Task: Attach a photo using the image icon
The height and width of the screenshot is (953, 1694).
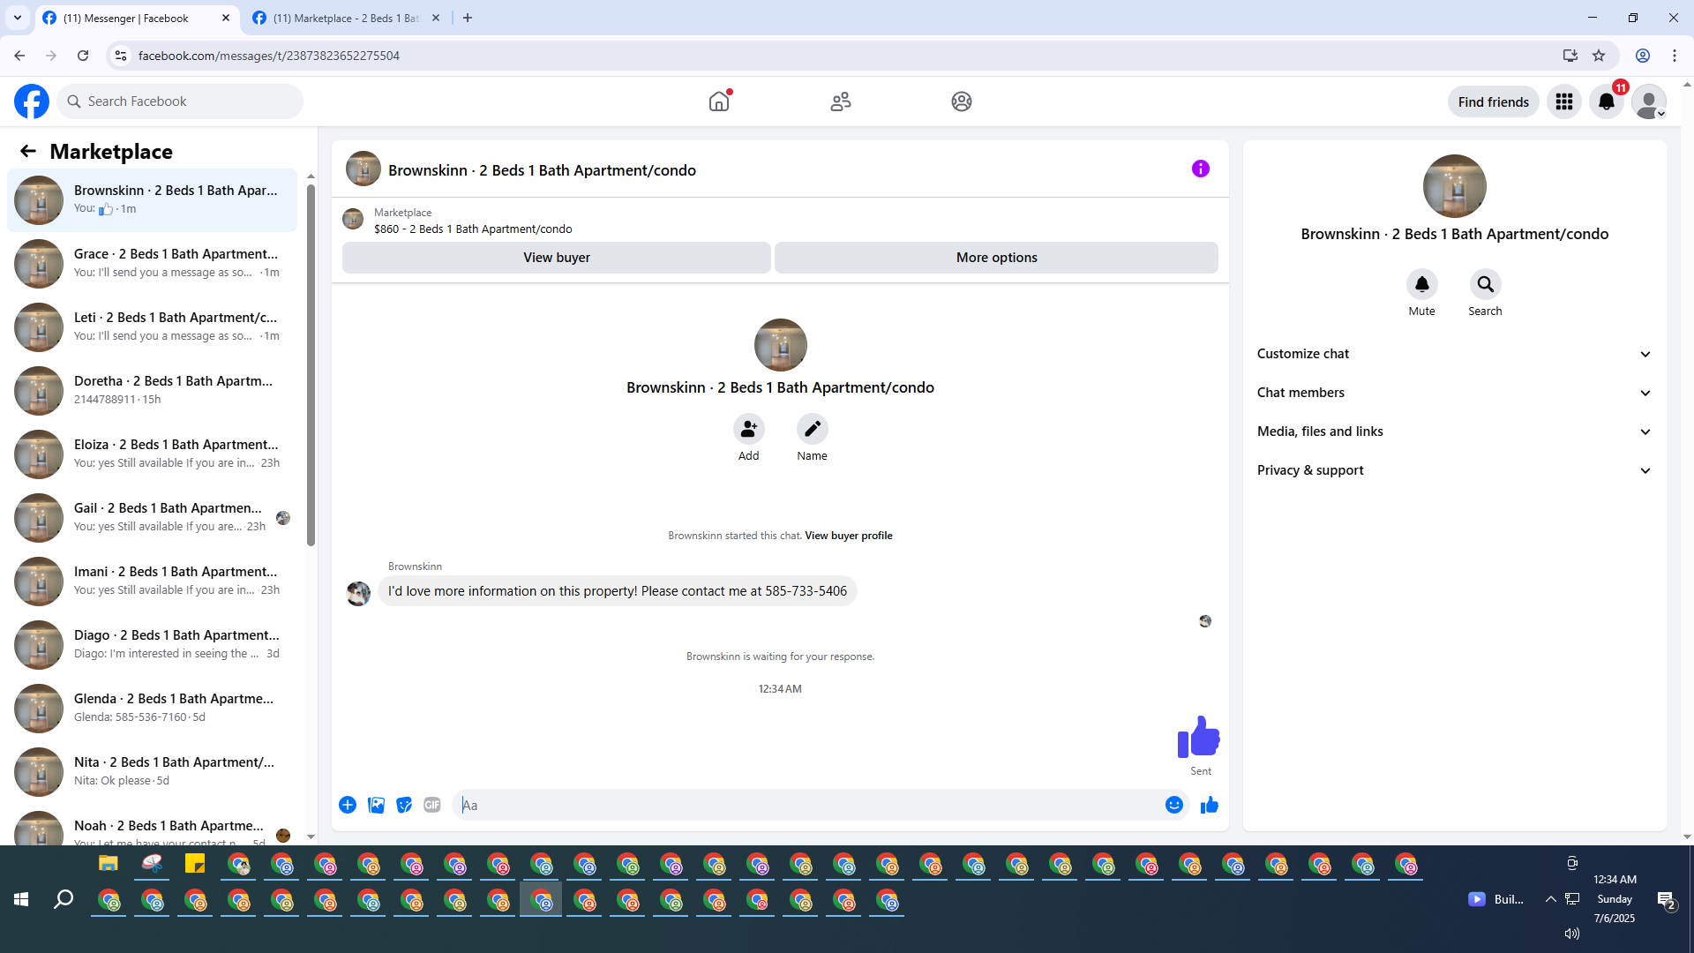Action: 376,805
